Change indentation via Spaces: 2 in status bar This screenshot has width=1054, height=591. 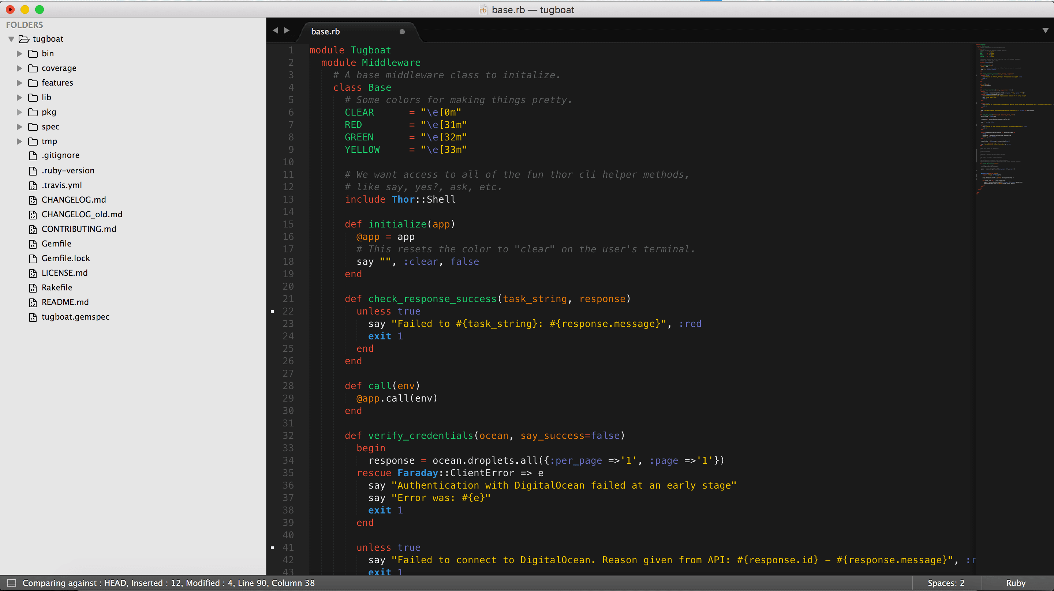point(946,583)
